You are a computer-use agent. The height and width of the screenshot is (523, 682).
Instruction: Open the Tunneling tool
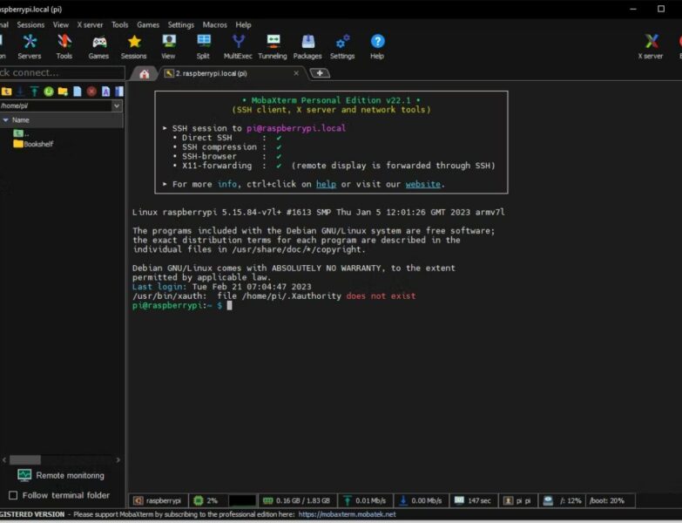273,46
